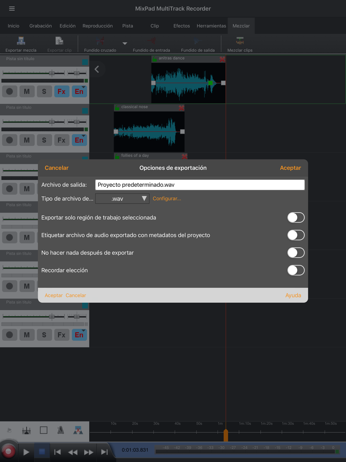The image size is (346, 462).
Task: Arm recording on the anitras dance track
Action: click(x=10, y=91)
